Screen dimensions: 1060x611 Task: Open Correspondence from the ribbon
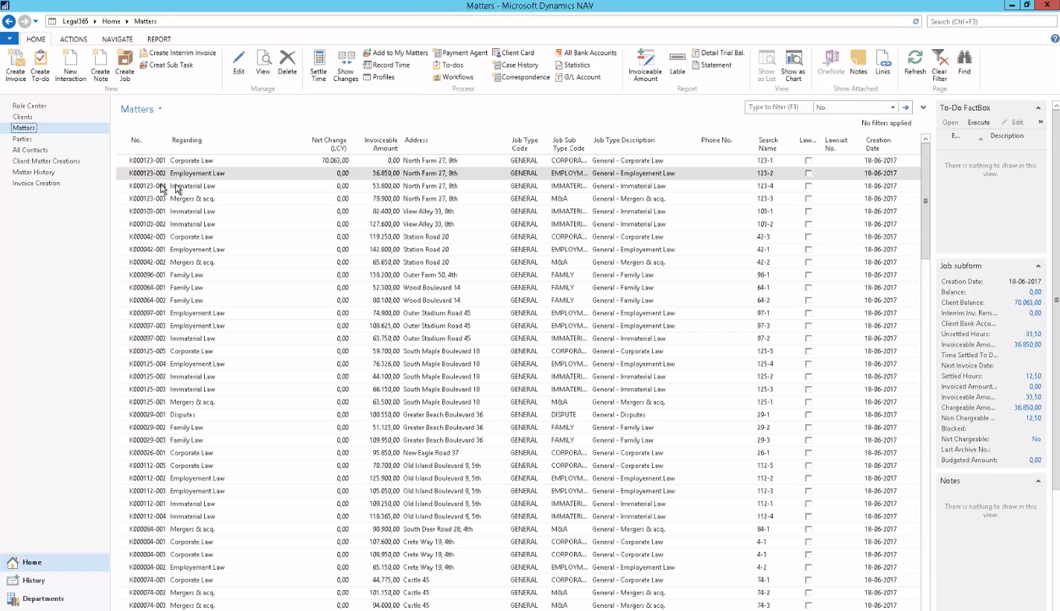tap(521, 78)
